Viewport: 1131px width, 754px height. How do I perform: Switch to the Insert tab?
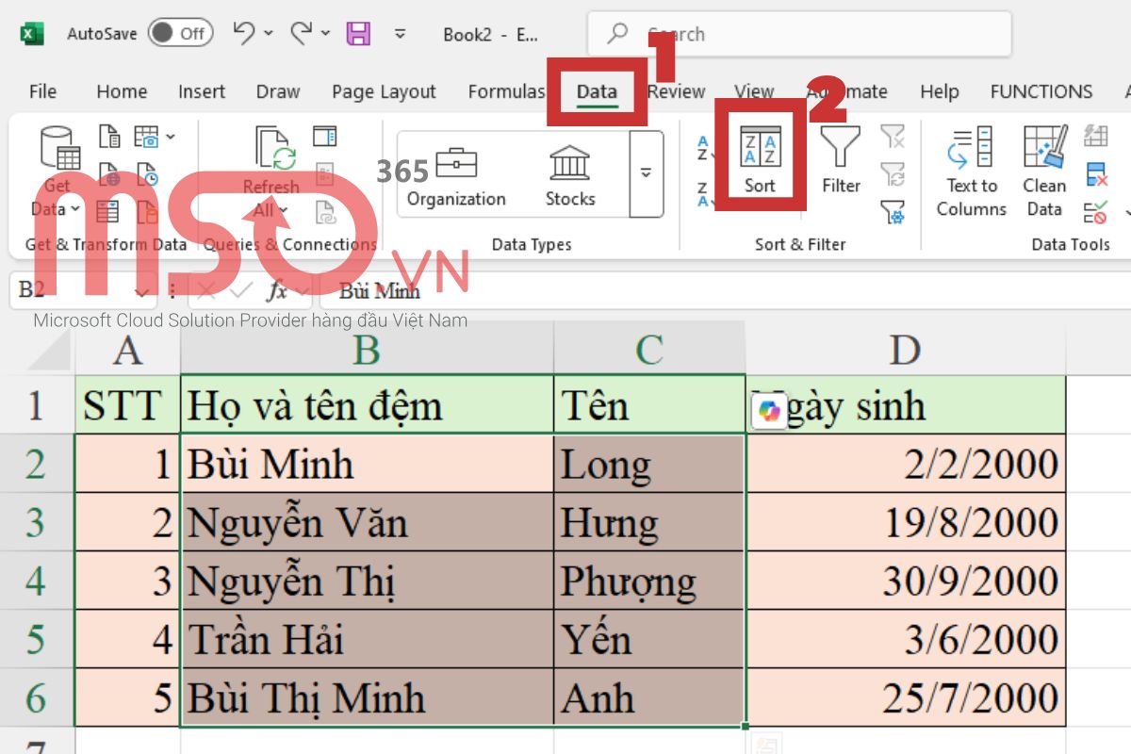click(x=202, y=91)
